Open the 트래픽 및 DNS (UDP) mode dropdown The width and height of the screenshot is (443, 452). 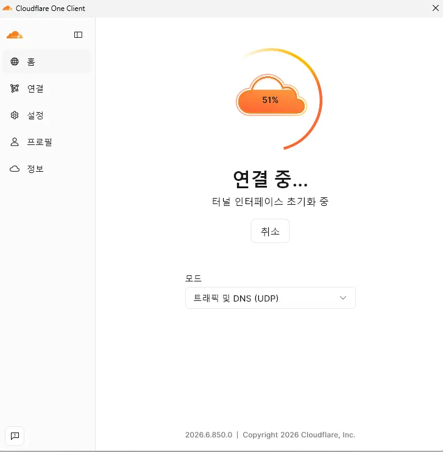pos(270,298)
